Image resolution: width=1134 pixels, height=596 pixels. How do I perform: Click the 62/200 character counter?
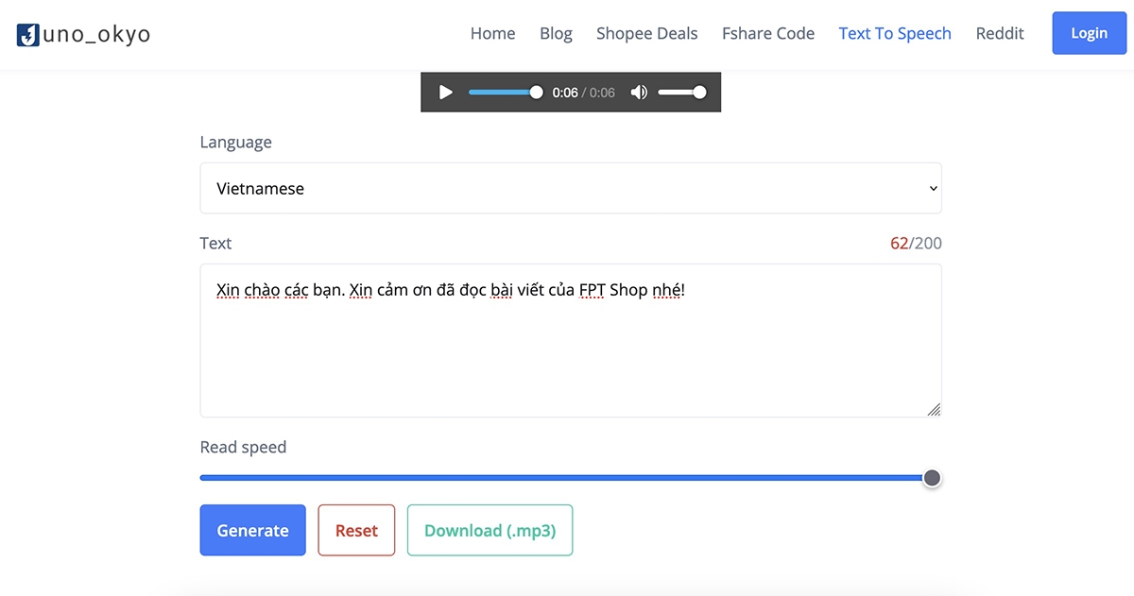click(916, 243)
